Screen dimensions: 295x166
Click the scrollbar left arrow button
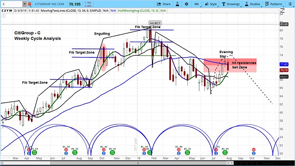[x=2, y=163]
